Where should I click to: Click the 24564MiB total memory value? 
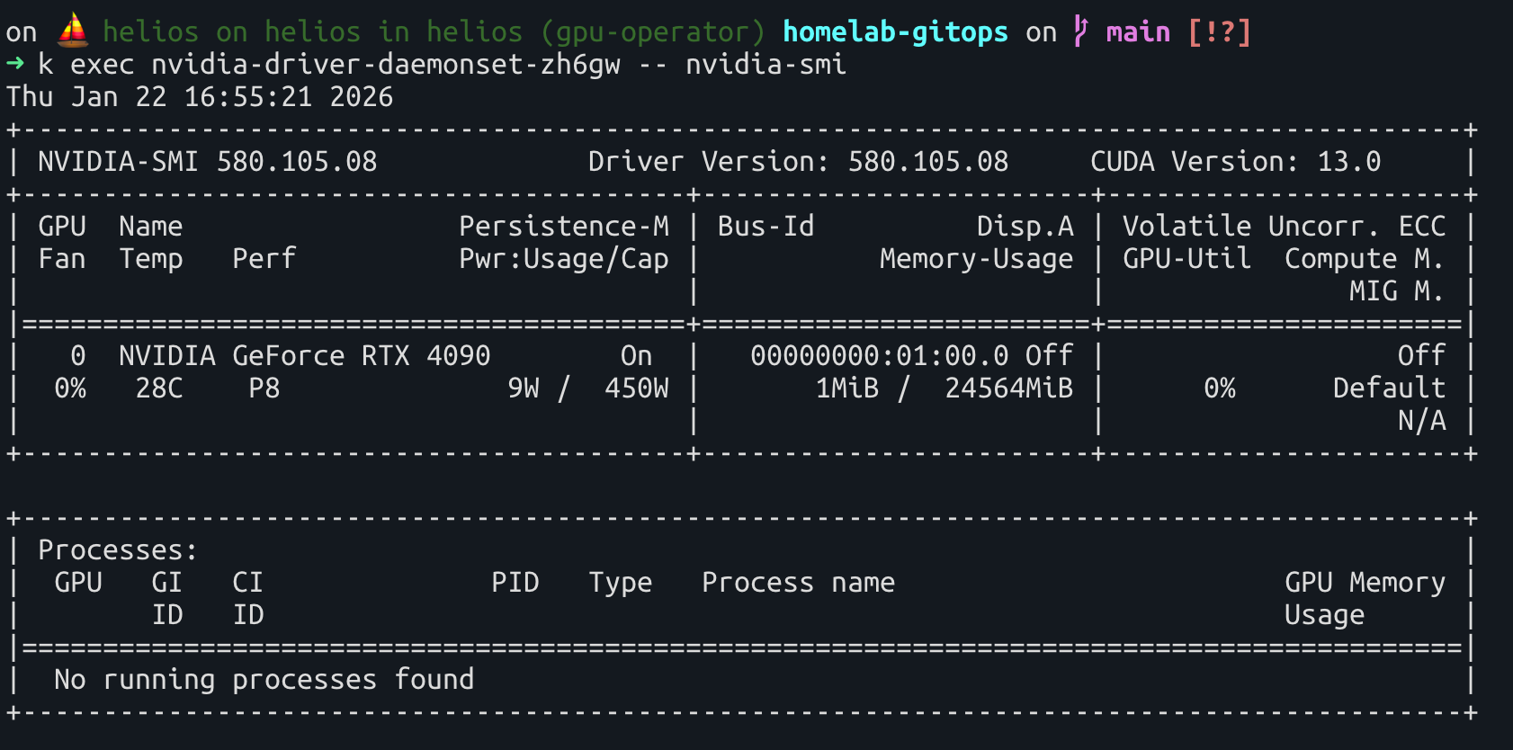click(x=1008, y=388)
